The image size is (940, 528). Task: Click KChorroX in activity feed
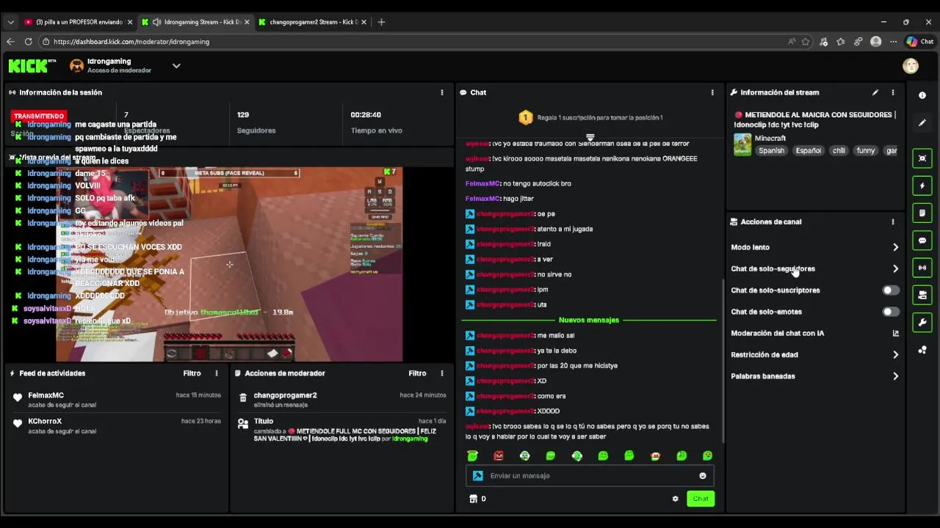click(x=45, y=422)
